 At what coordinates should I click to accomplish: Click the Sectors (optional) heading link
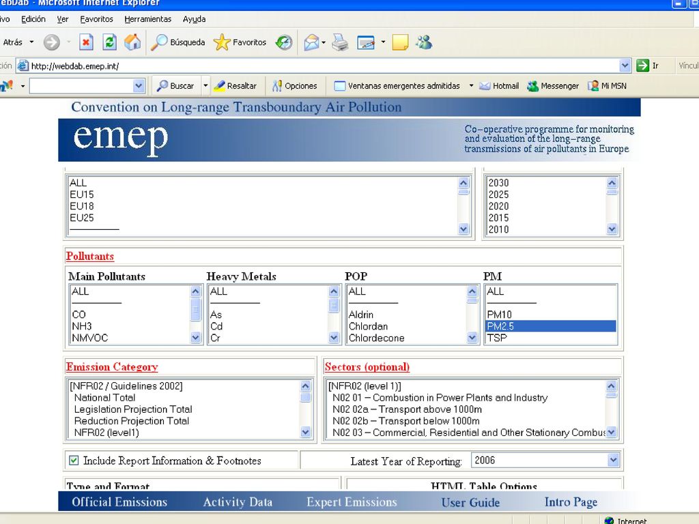click(367, 366)
